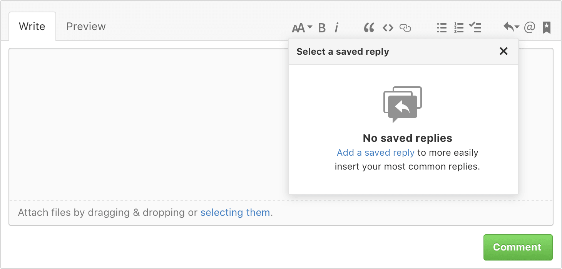Insert a hyperlink
Screen dimensions: 562x269
405,27
